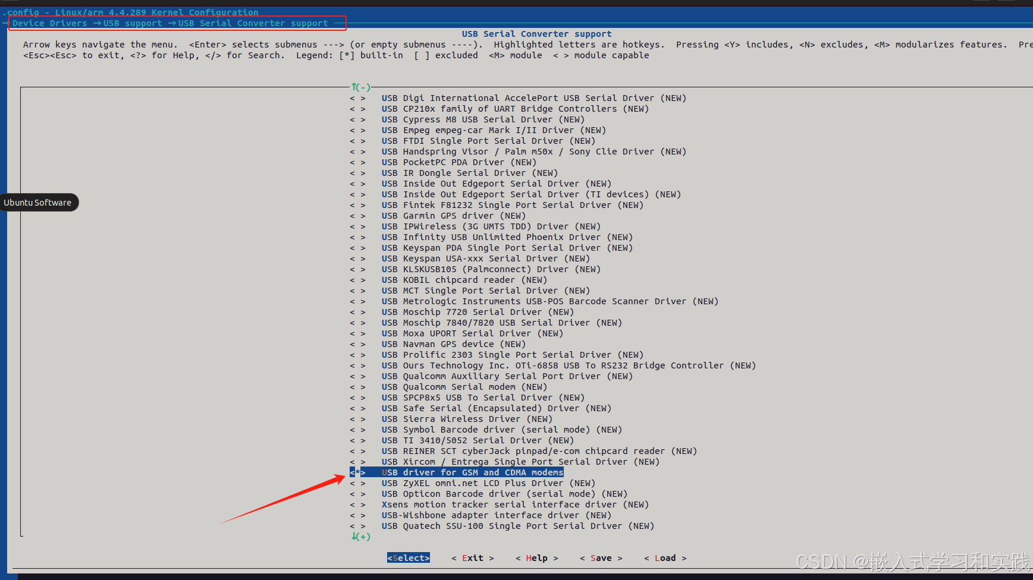
Task: Select USB PocketPC PDA Driver row
Action: (x=443, y=162)
